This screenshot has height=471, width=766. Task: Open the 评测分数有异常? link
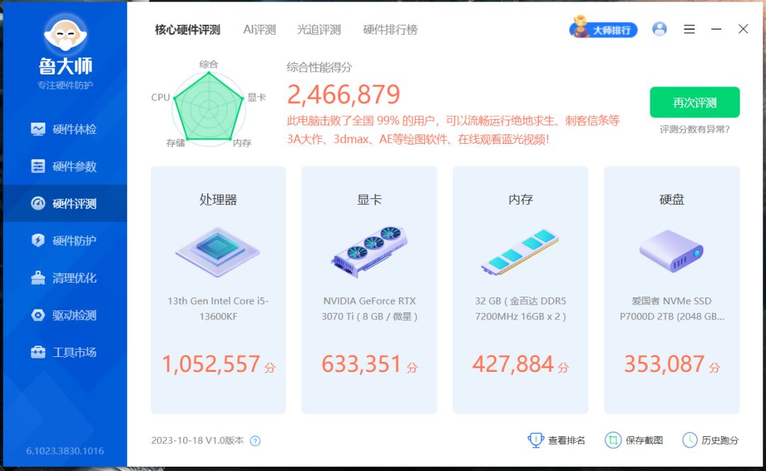[694, 130]
